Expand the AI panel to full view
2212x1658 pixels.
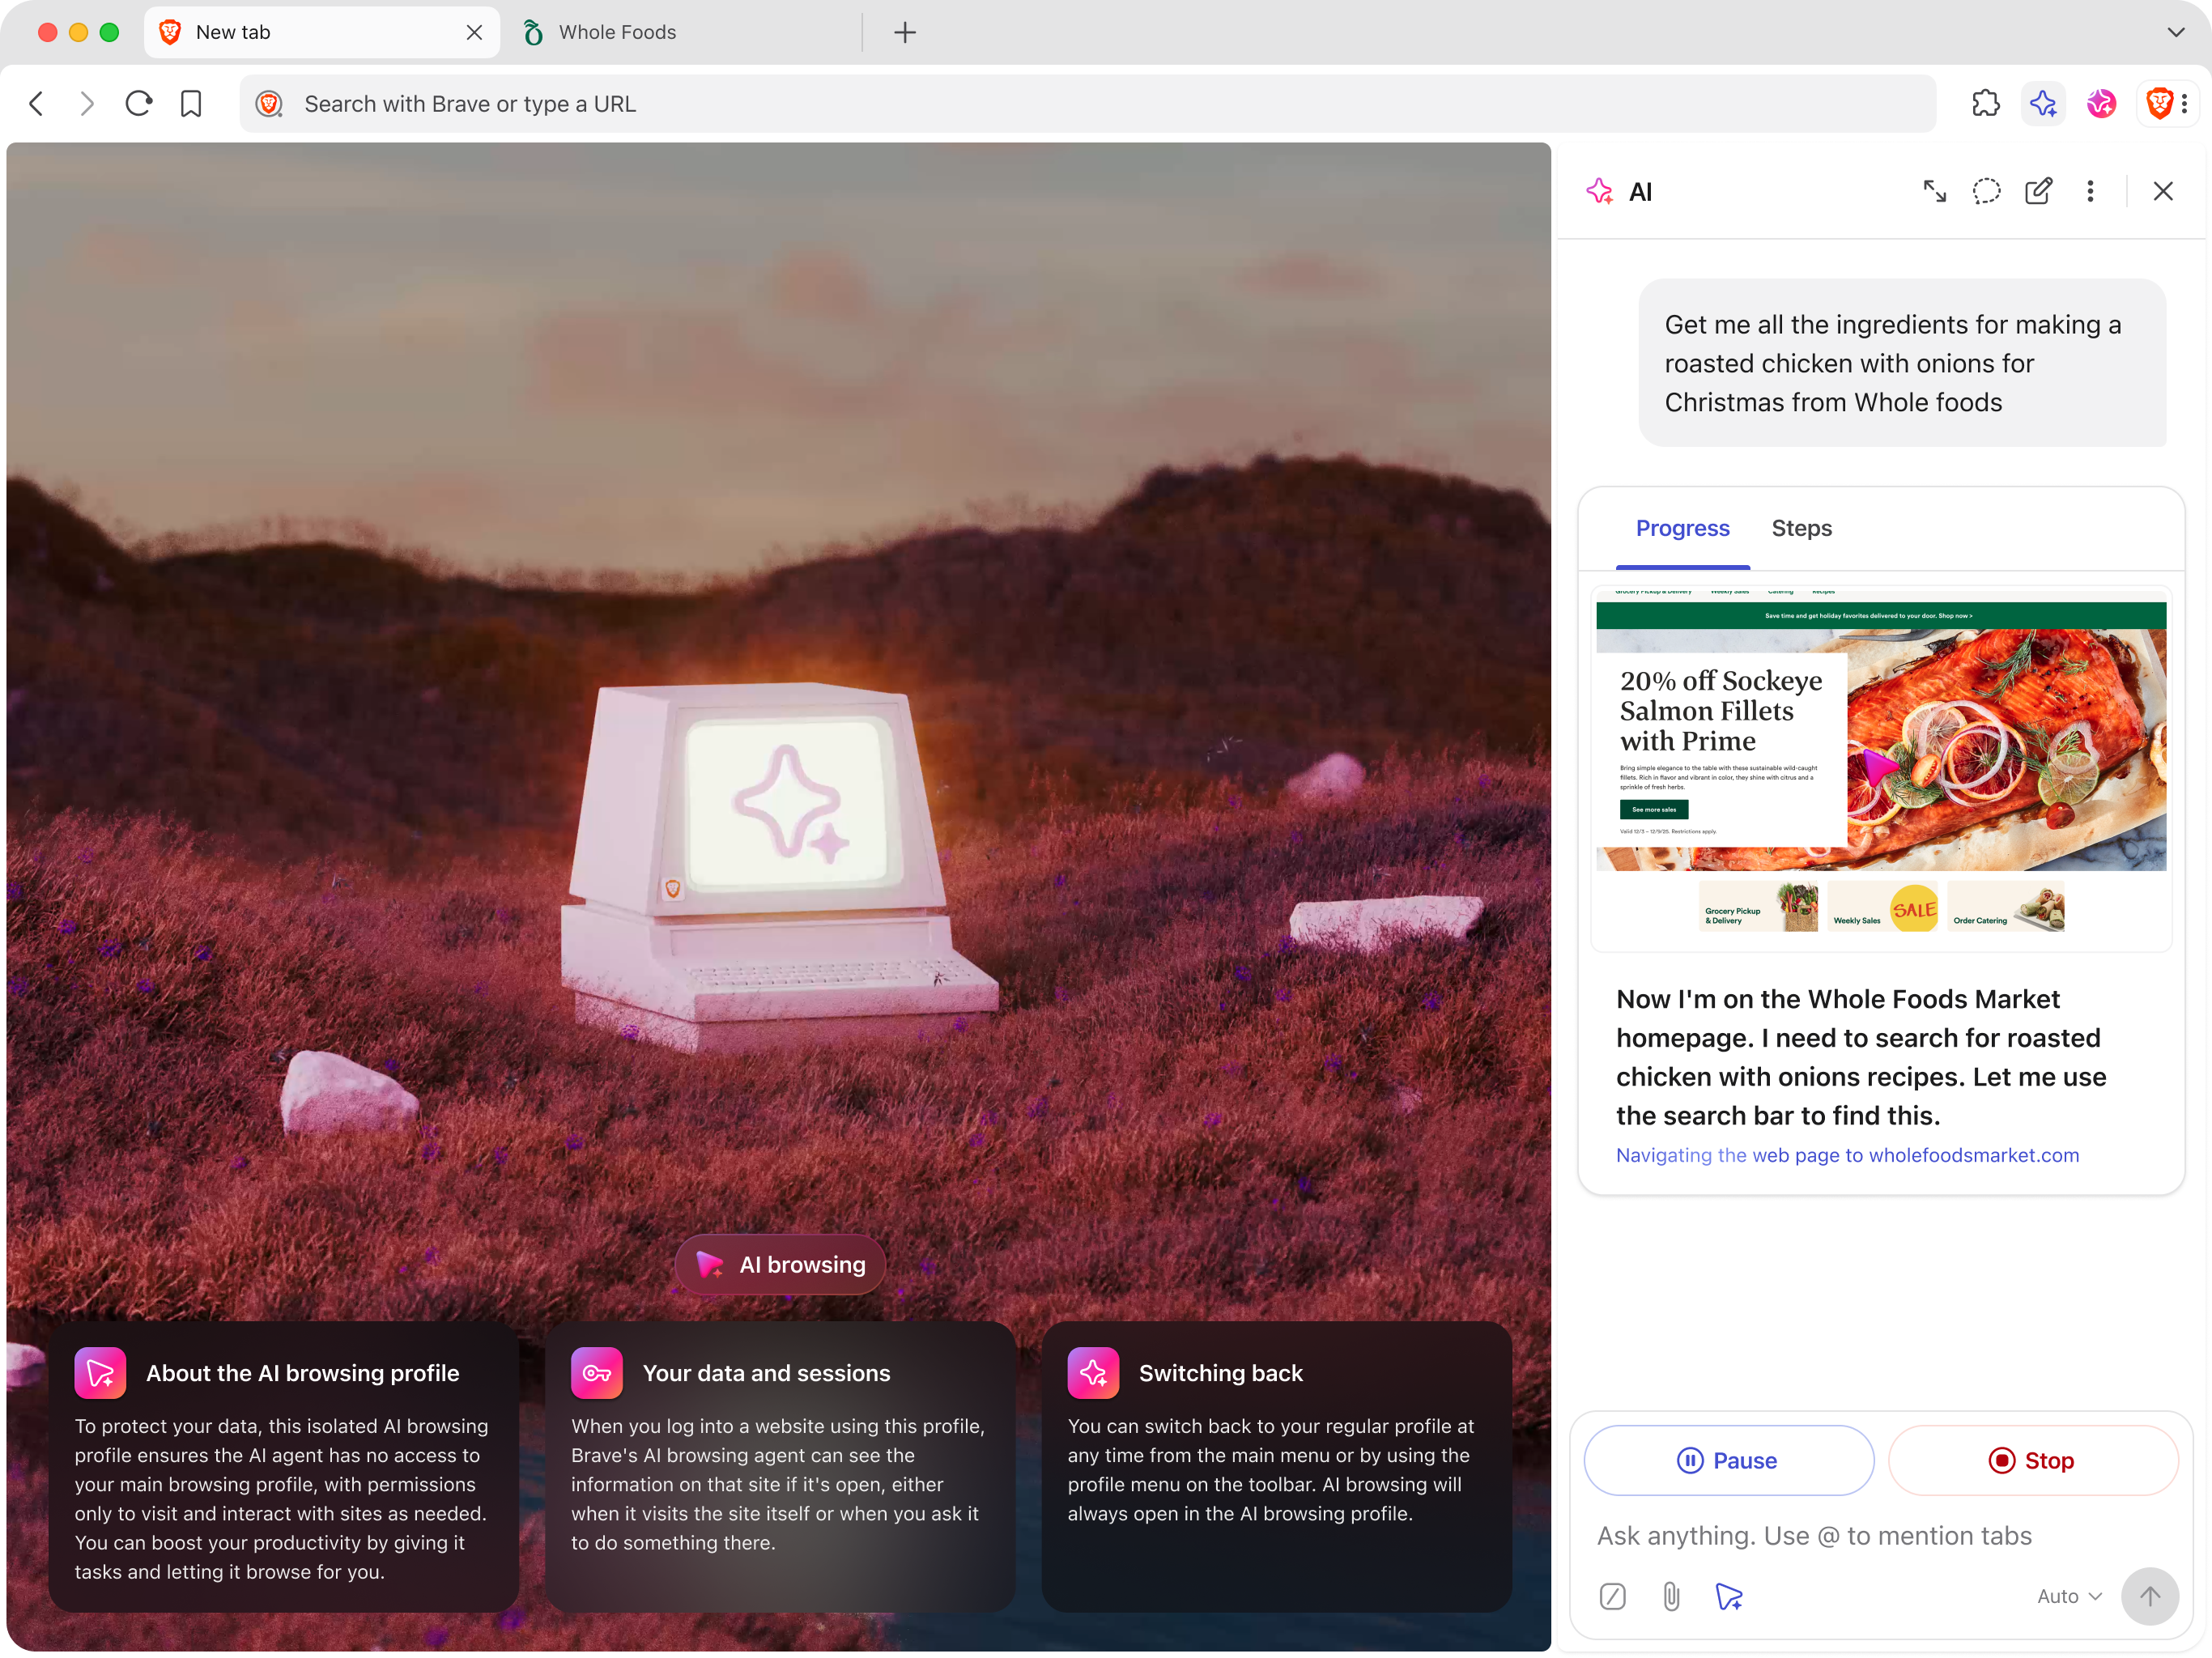click(1934, 191)
